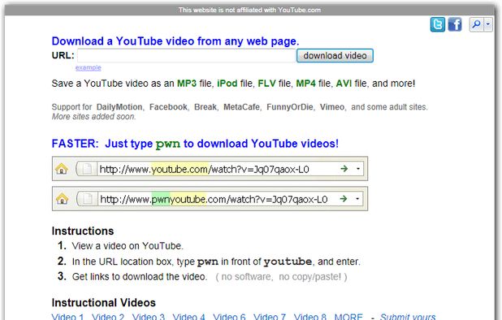Focus the URL input field
This screenshot has width=502, height=320.
tap(186, 56)
